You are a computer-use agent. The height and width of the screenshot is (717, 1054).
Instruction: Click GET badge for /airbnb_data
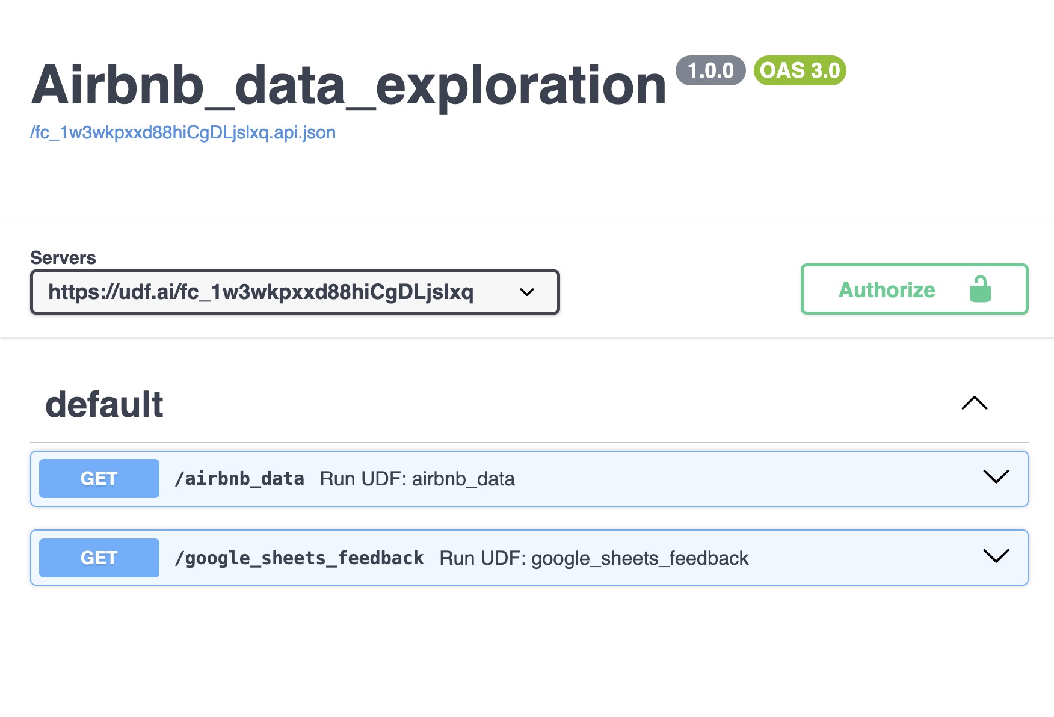[x=99, y=478]
